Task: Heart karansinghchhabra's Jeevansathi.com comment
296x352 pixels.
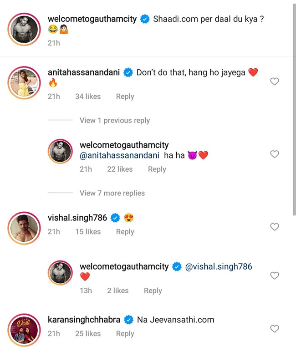Action: [275, 329]
